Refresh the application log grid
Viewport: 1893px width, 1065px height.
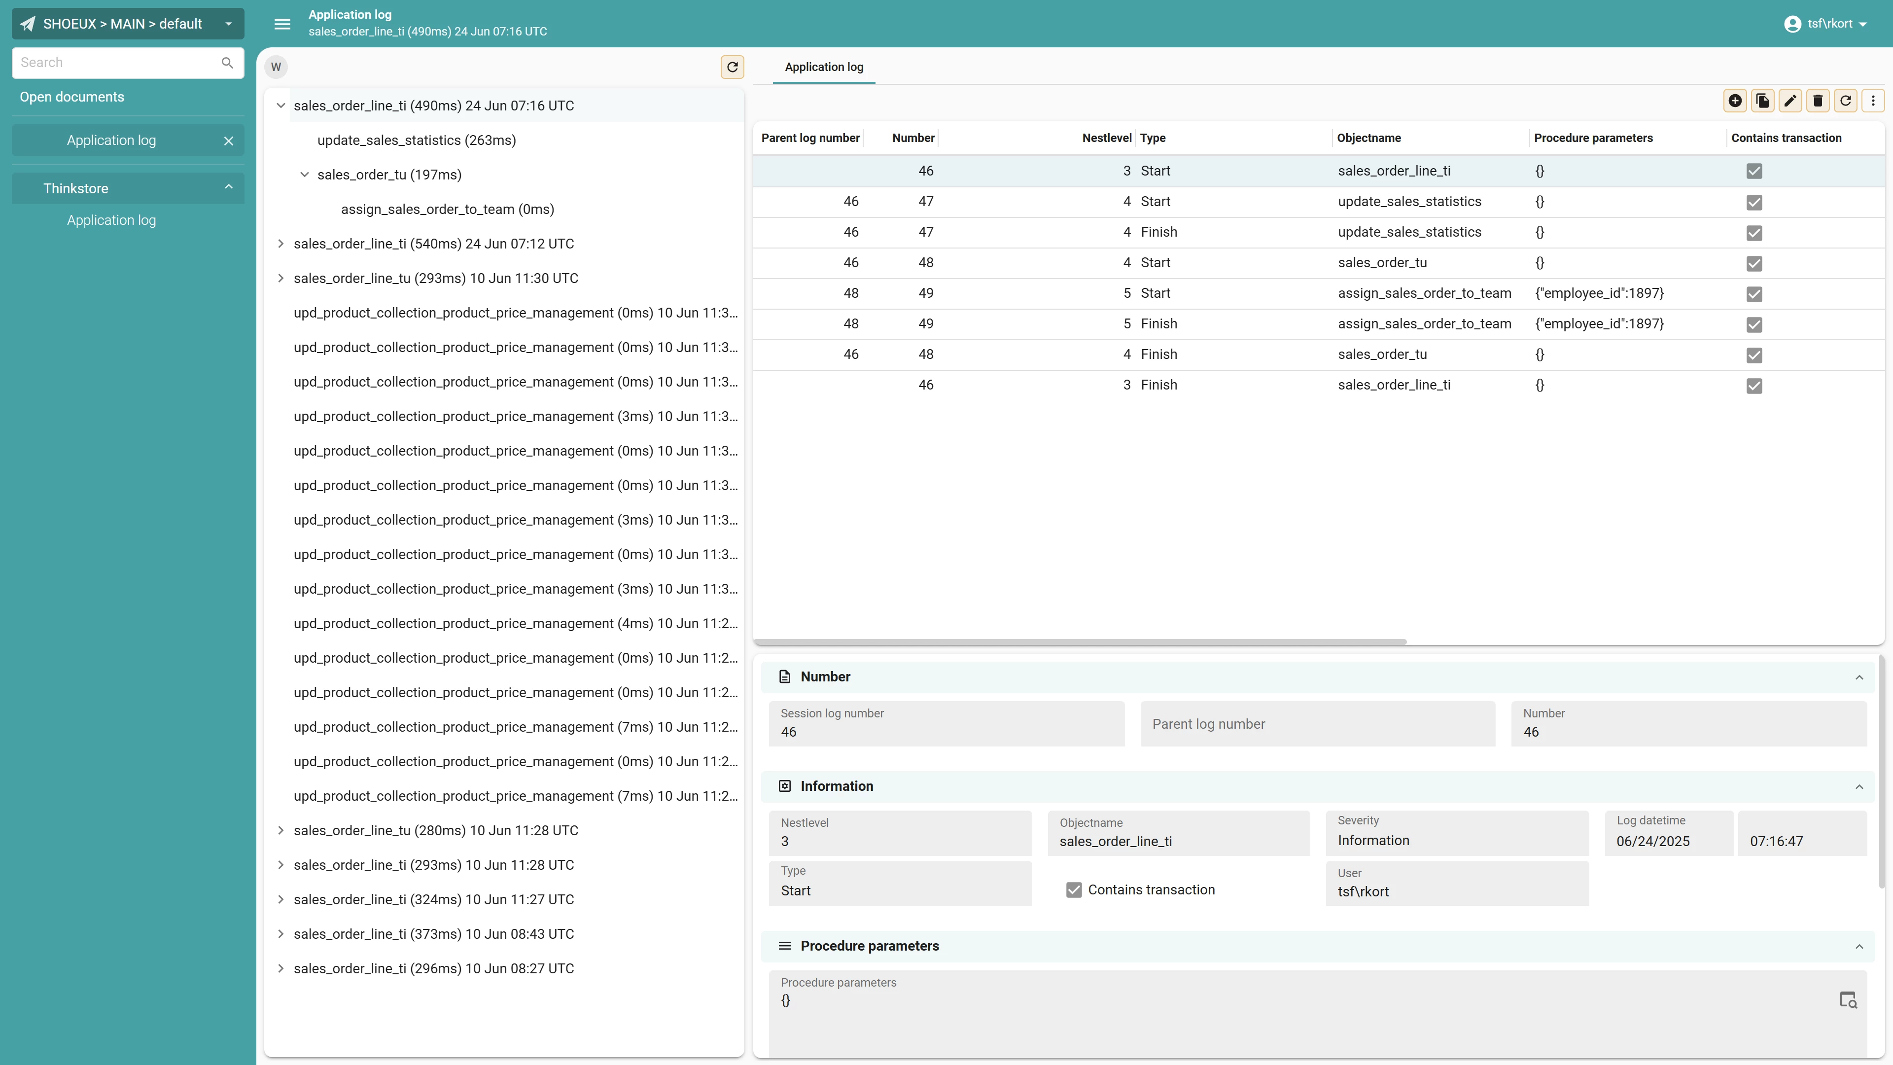[1845, 101]
